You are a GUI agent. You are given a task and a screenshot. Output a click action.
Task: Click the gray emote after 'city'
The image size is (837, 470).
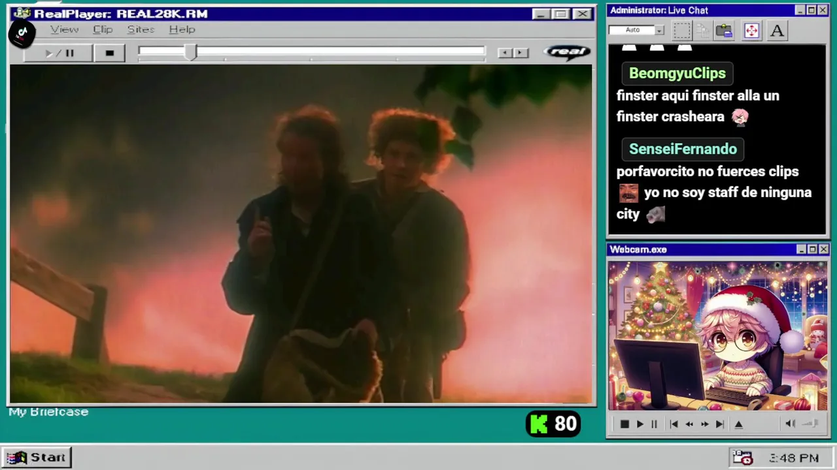coord(655,214)
